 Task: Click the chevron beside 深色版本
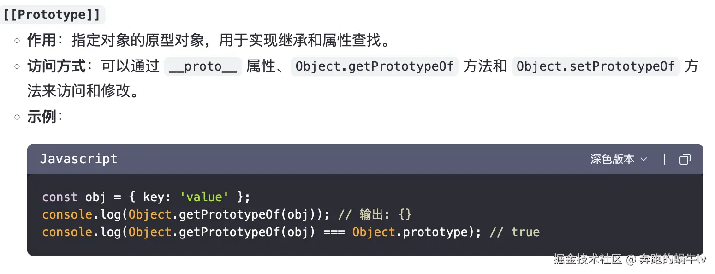pyautogui.click(x=643, y=160)
